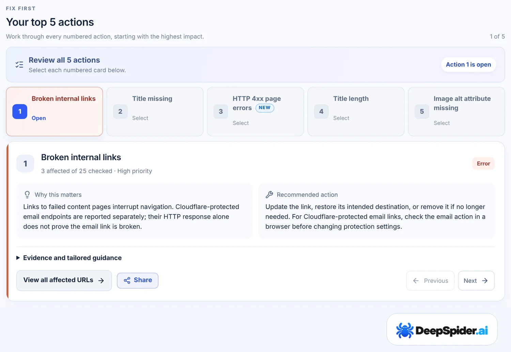Click the Previous button
511x352 pixels.
point(430,281)
